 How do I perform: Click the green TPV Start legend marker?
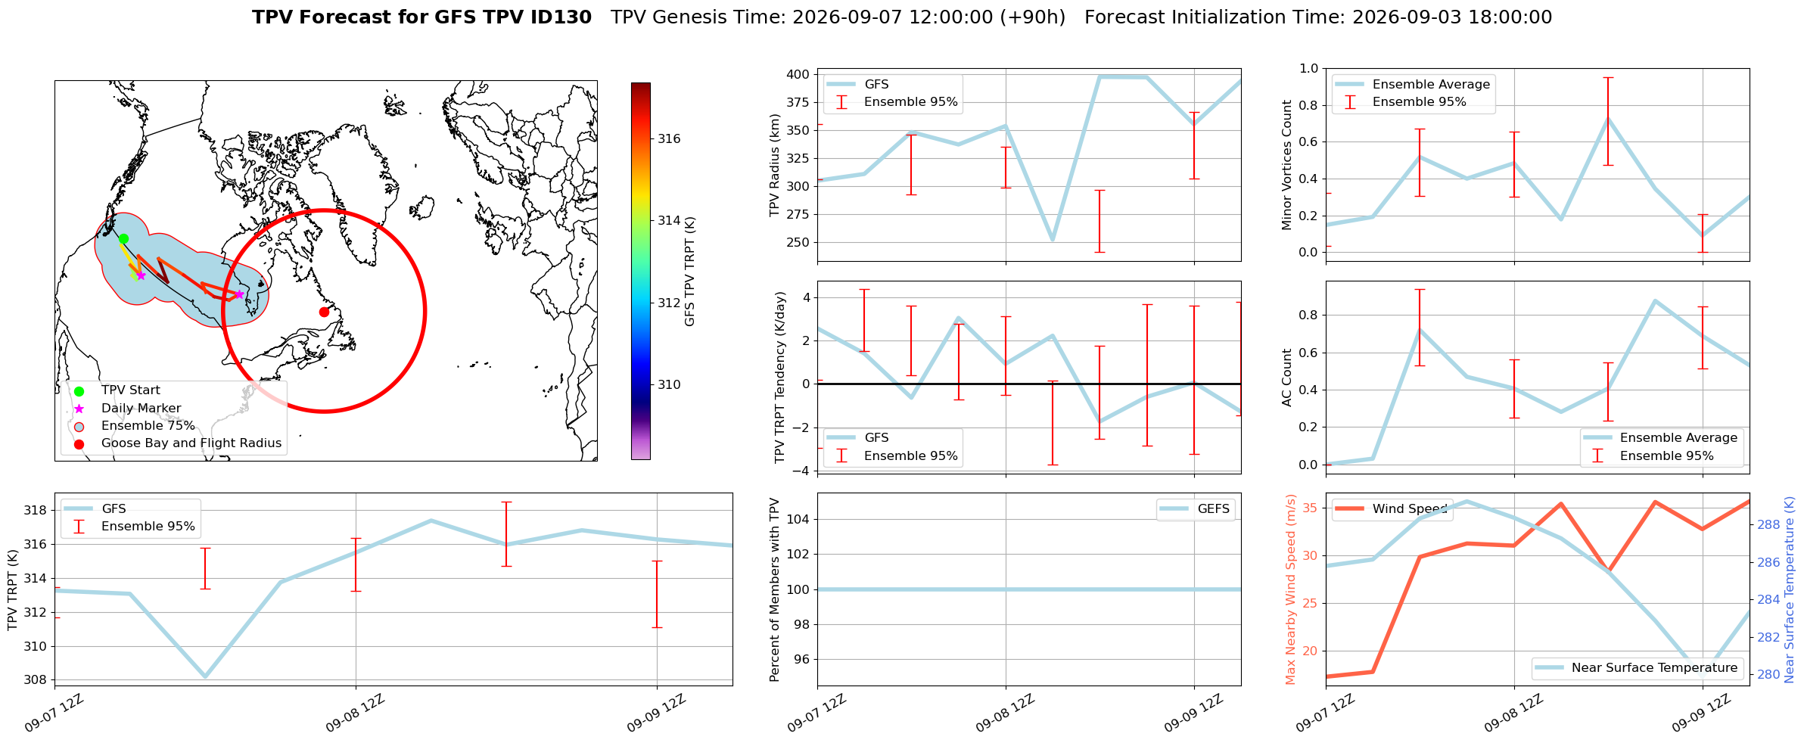click(79, 391)
